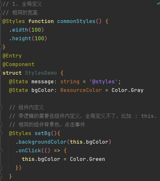Click the .backgroundColor attribute call
The image size is (160, 181).
pos(41,142)
